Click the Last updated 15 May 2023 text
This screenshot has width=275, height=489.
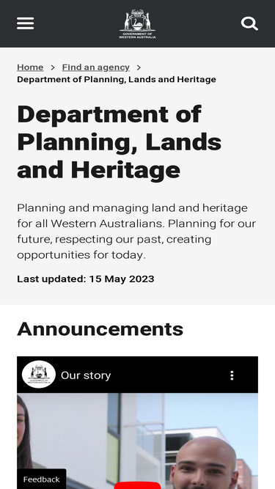pyautogui.click(x=85, y=279)
